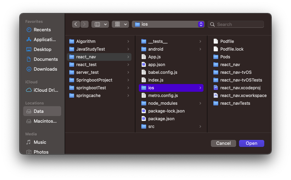Select Downloads in the sidebar
Screen dimensions: 291x180
point(42,69)
